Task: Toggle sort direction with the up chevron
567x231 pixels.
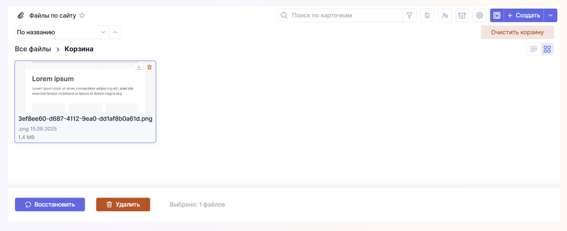Action: point(115,32)
